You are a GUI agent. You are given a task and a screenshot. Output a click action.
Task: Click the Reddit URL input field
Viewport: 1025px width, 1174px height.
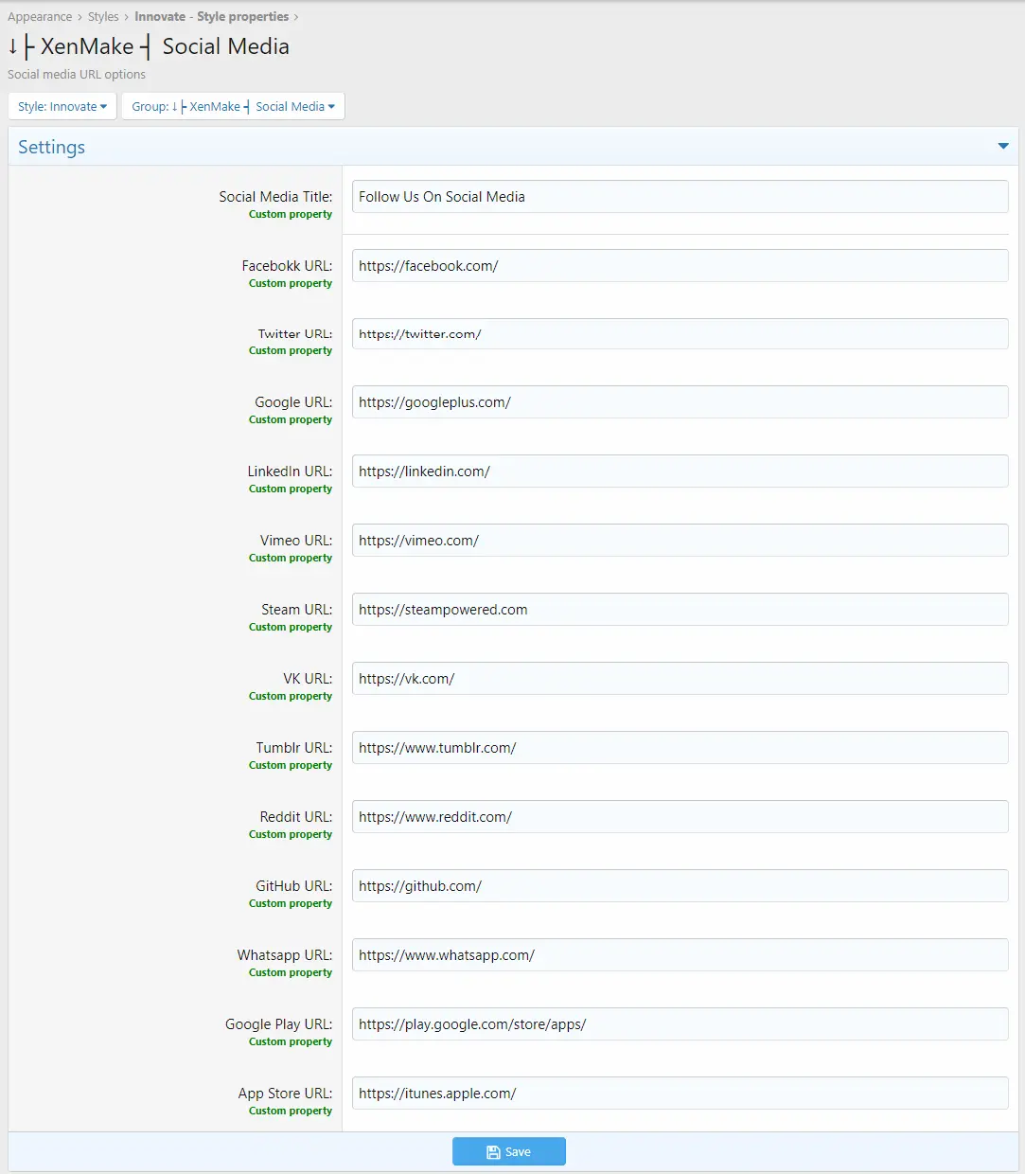[x=680, y=817]
